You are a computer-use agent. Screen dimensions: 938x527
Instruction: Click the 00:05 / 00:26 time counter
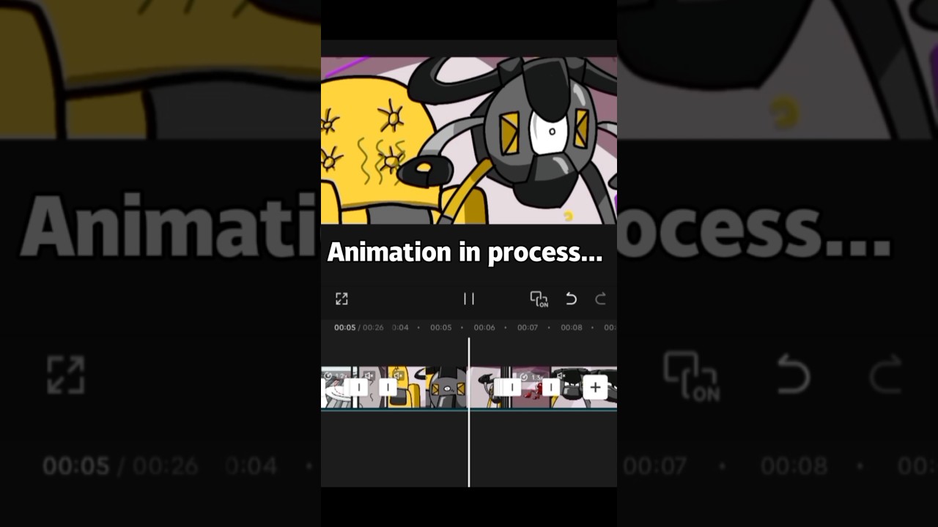[358, 327]
